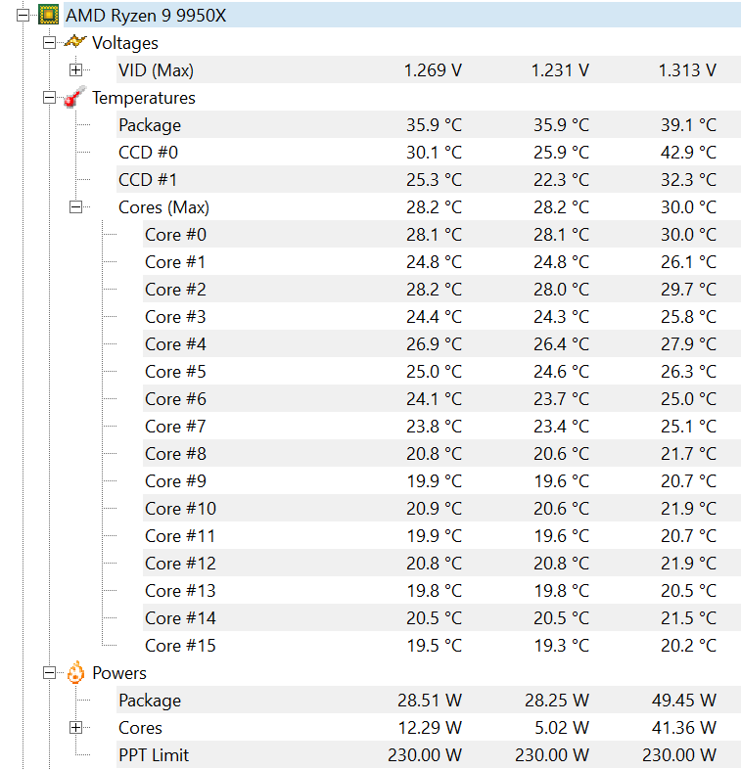This screenshot has height=770, width=741.
Task: Click the Temperatures thermometer icon
Action: [x=75, y=97]
